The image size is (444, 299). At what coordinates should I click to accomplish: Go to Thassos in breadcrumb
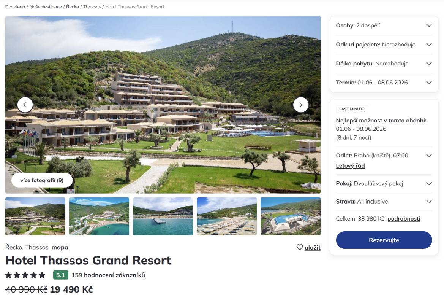tap(92, 7)
